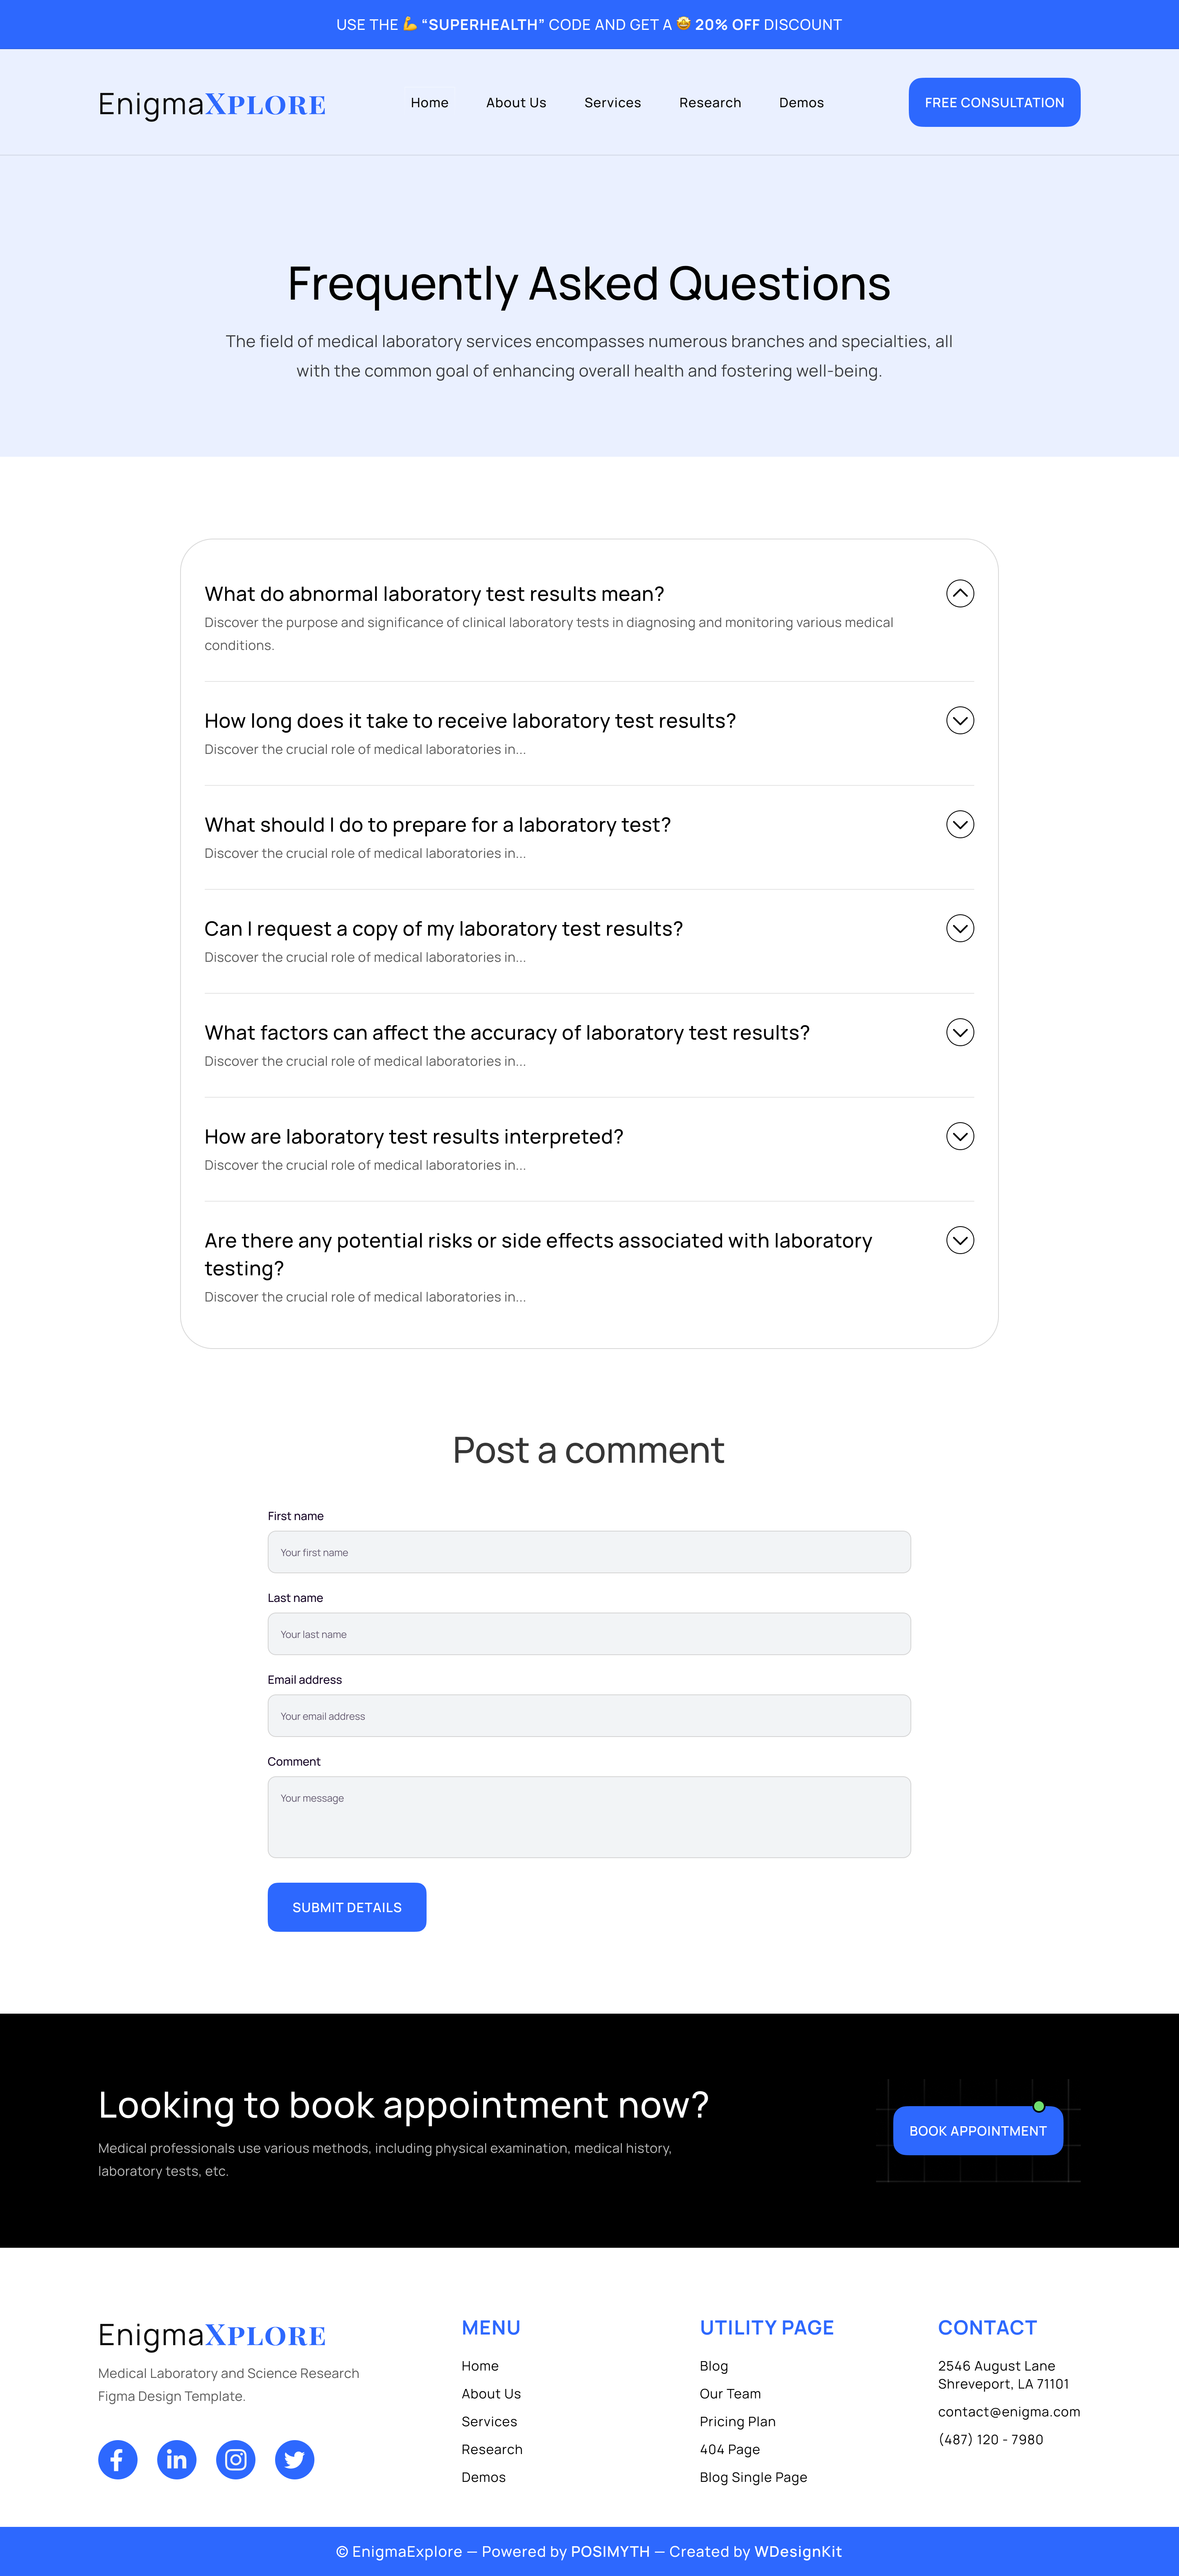Expand the accuracy factors question
The width and height of the screenshot is (1179, 2576).
pyautogui.click(x=959, y=1032)
